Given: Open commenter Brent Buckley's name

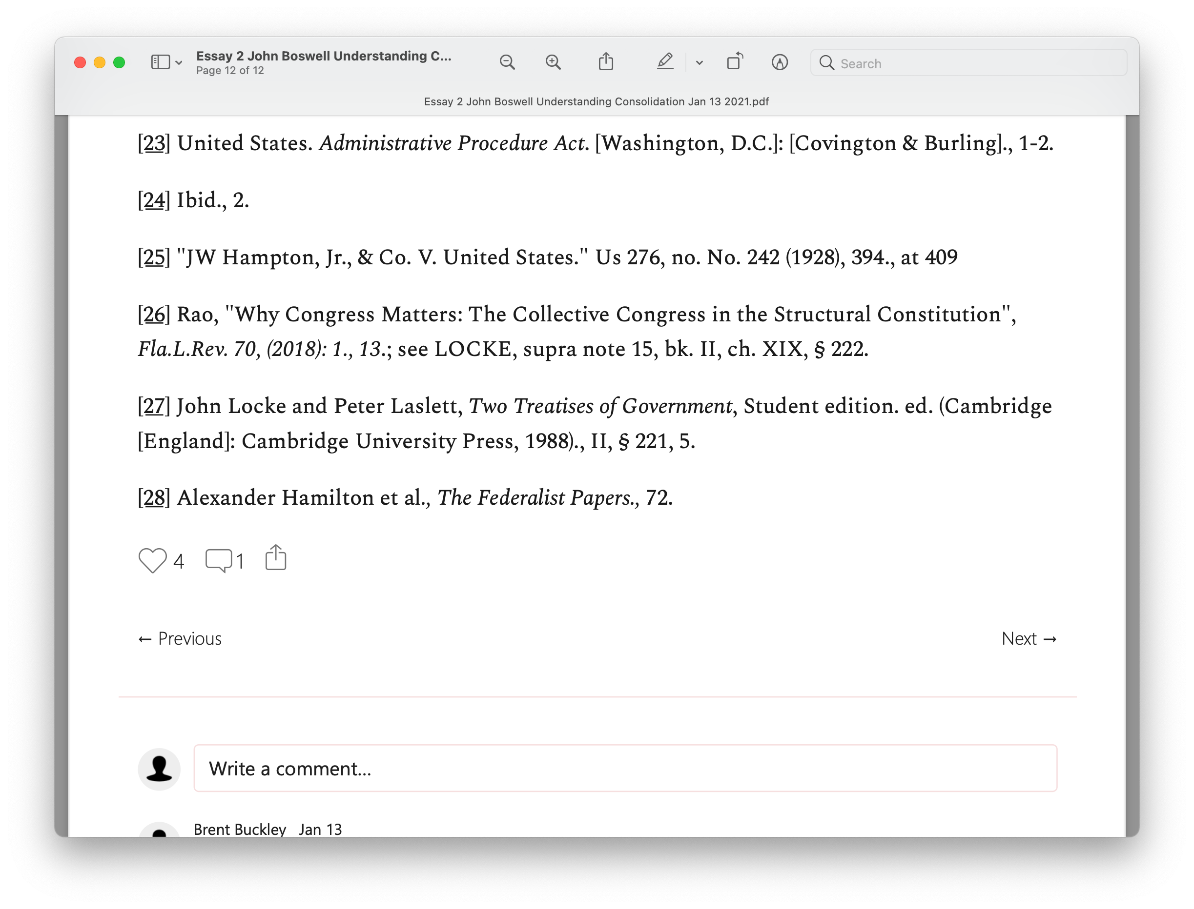Looking at the screenshot, I should click(x=239, y=830).
